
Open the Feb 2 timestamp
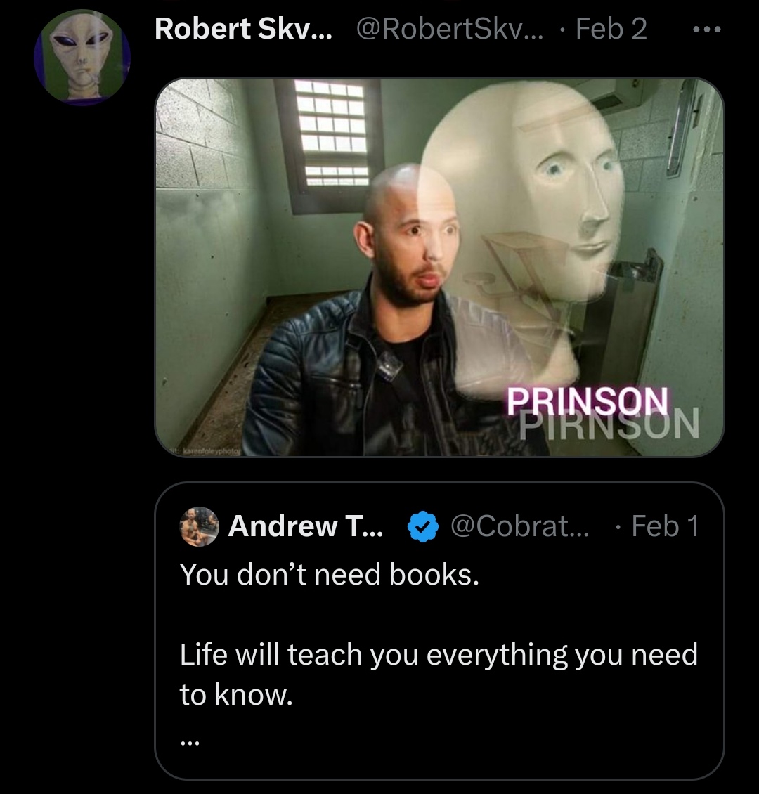611,28
